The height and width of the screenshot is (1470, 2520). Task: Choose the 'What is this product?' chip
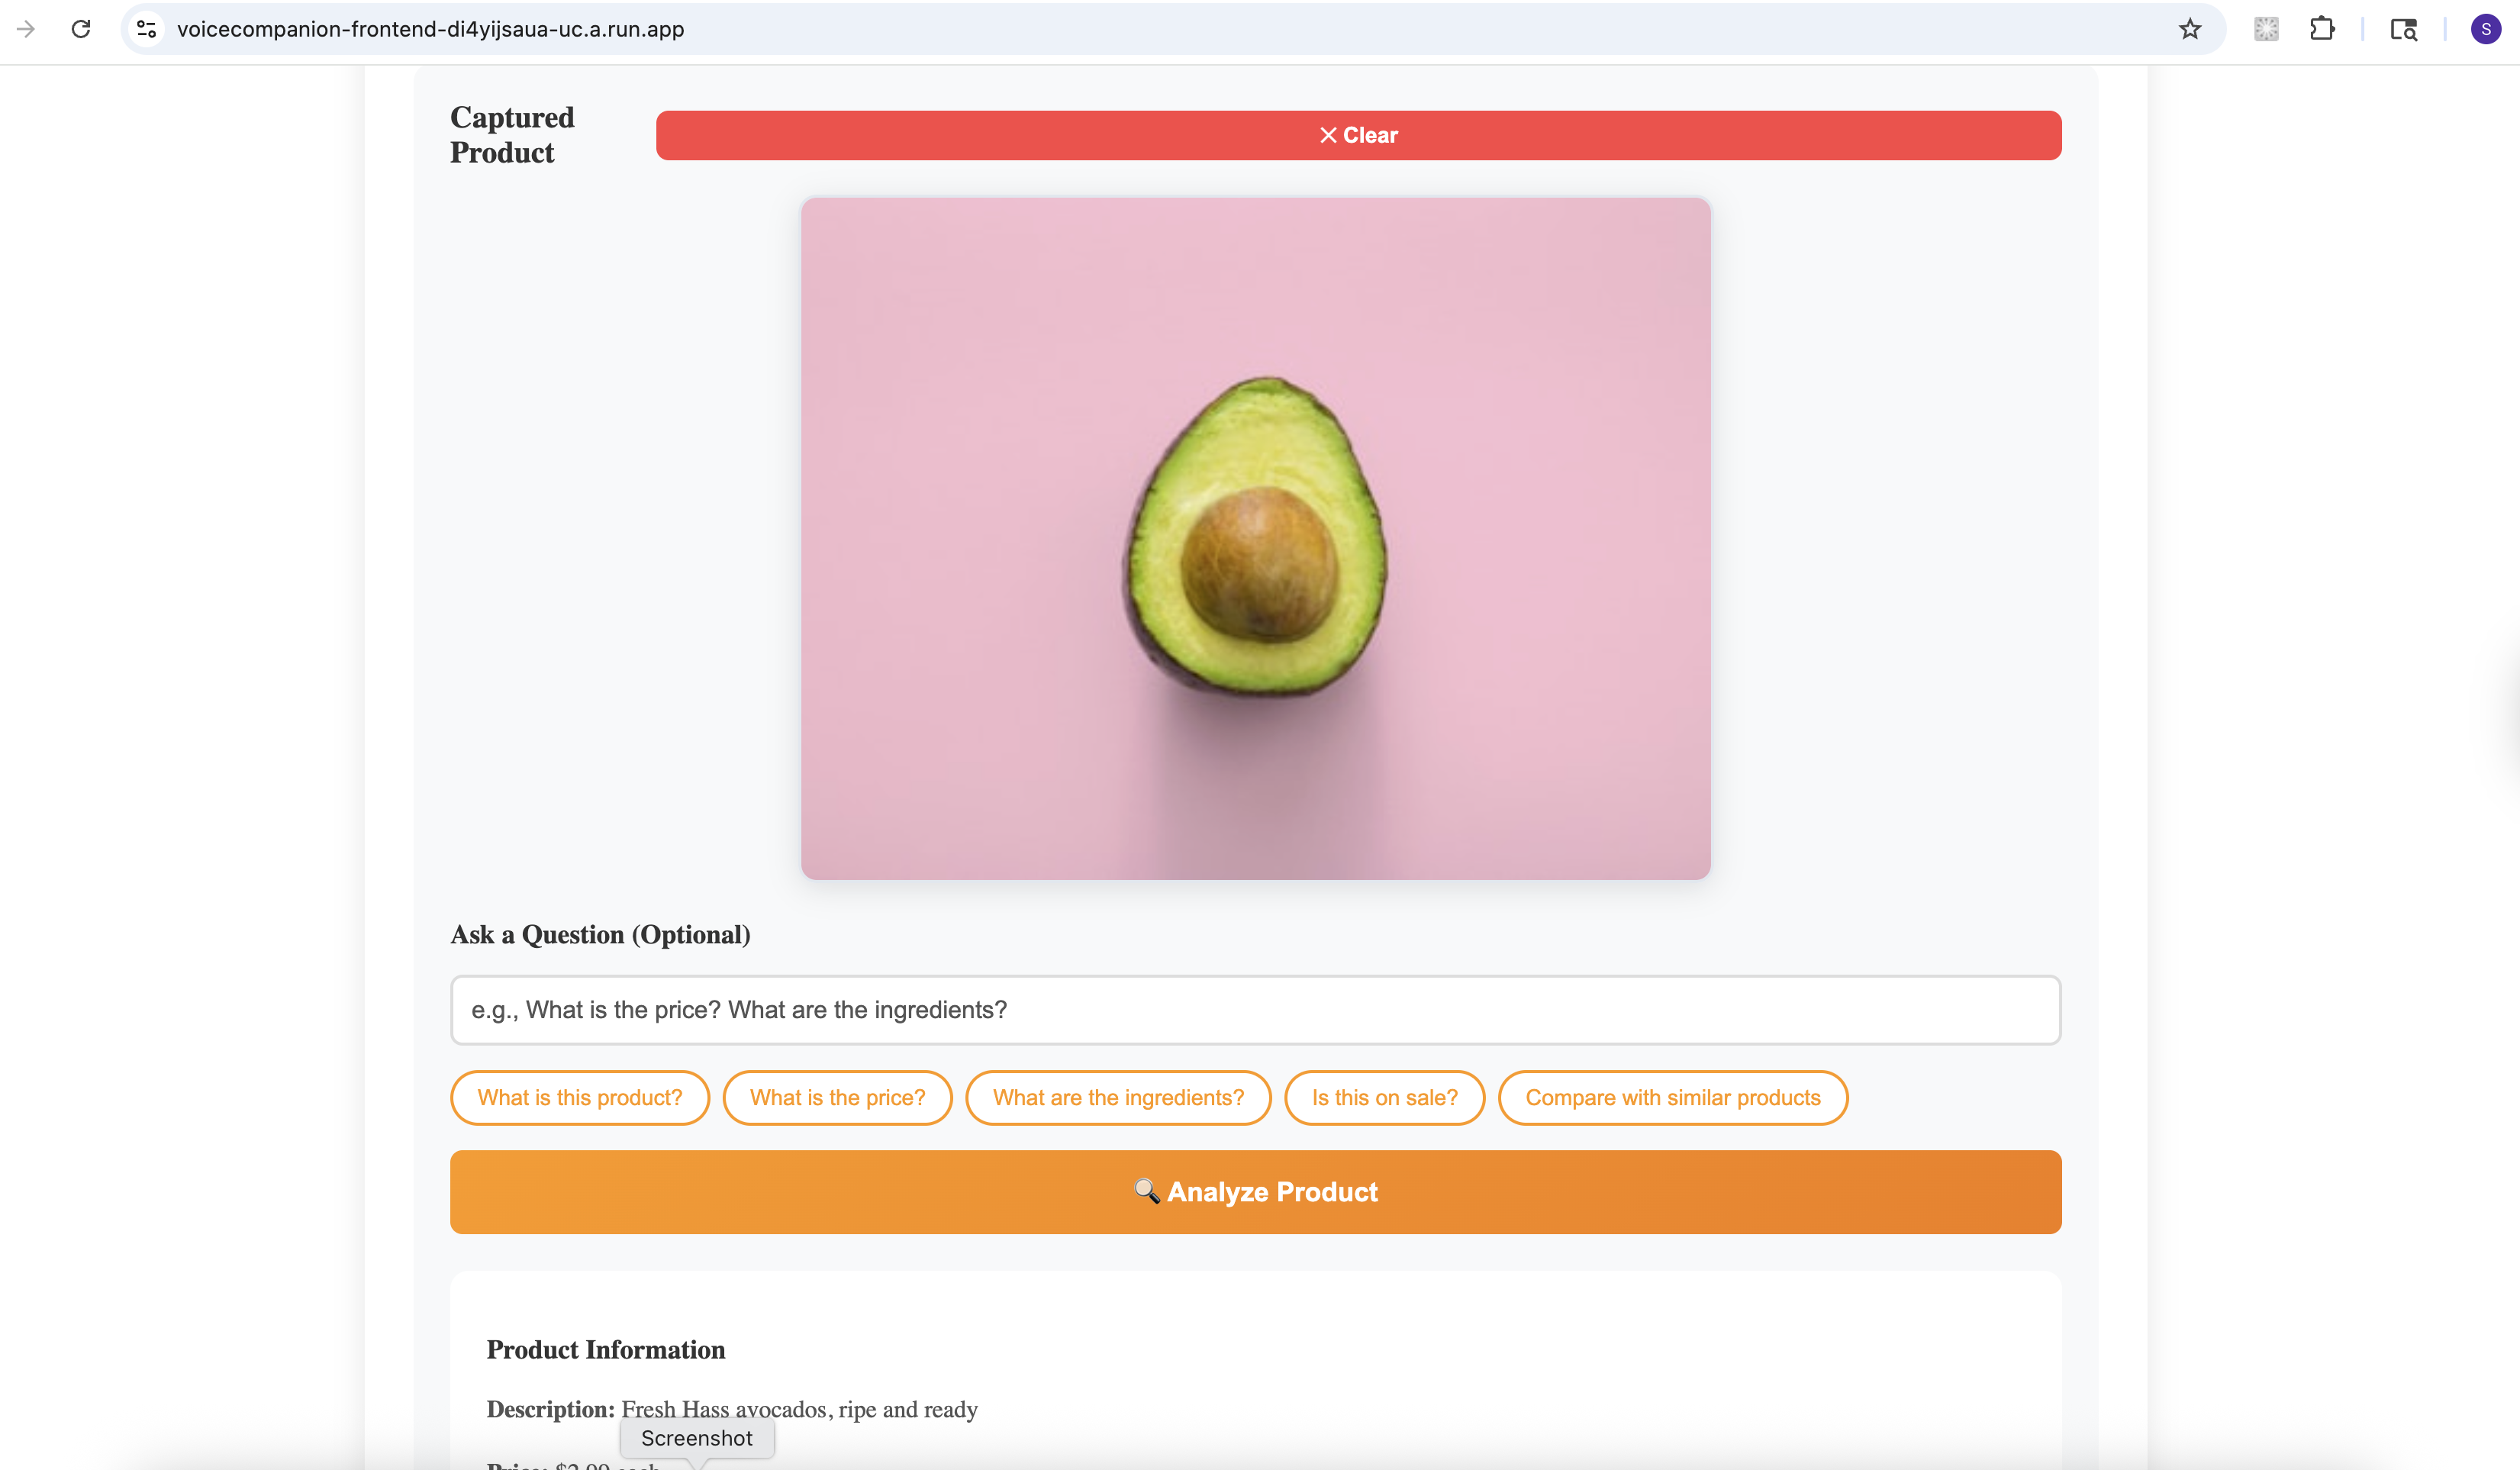(x=580, y=1097)
